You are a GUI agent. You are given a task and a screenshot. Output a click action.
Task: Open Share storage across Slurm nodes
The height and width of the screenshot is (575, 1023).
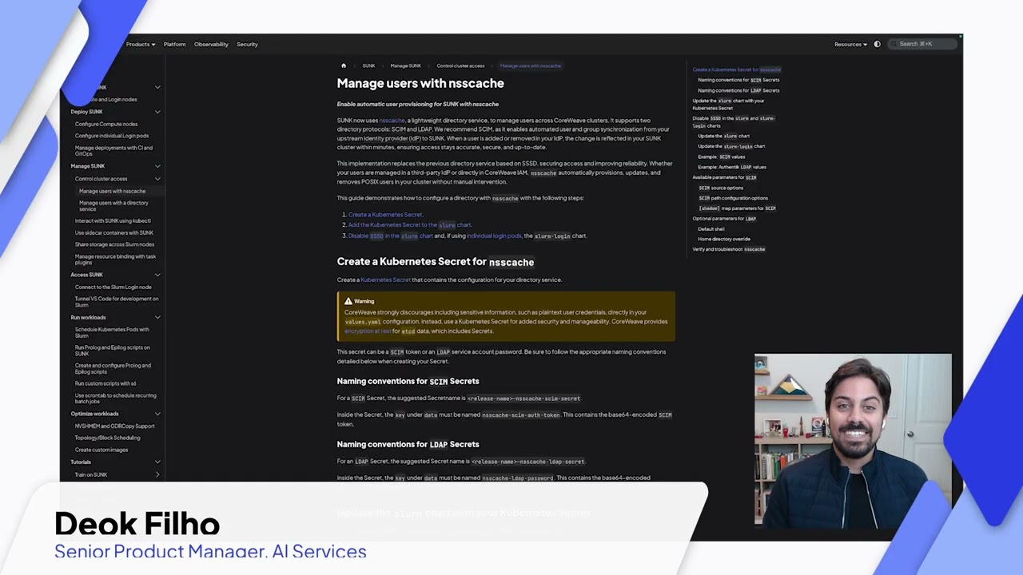pyautogui.click(x=114, y=244)
